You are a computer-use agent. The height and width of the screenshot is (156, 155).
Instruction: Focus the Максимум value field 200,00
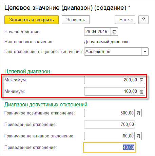111,80
